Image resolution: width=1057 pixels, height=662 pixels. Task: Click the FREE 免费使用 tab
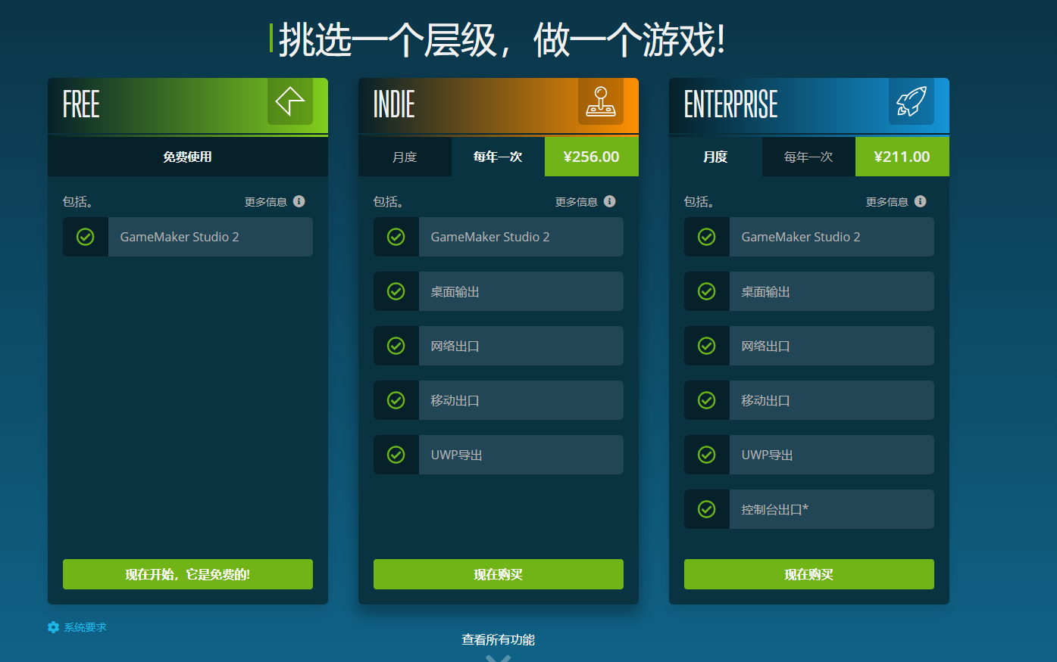[188, 157]
